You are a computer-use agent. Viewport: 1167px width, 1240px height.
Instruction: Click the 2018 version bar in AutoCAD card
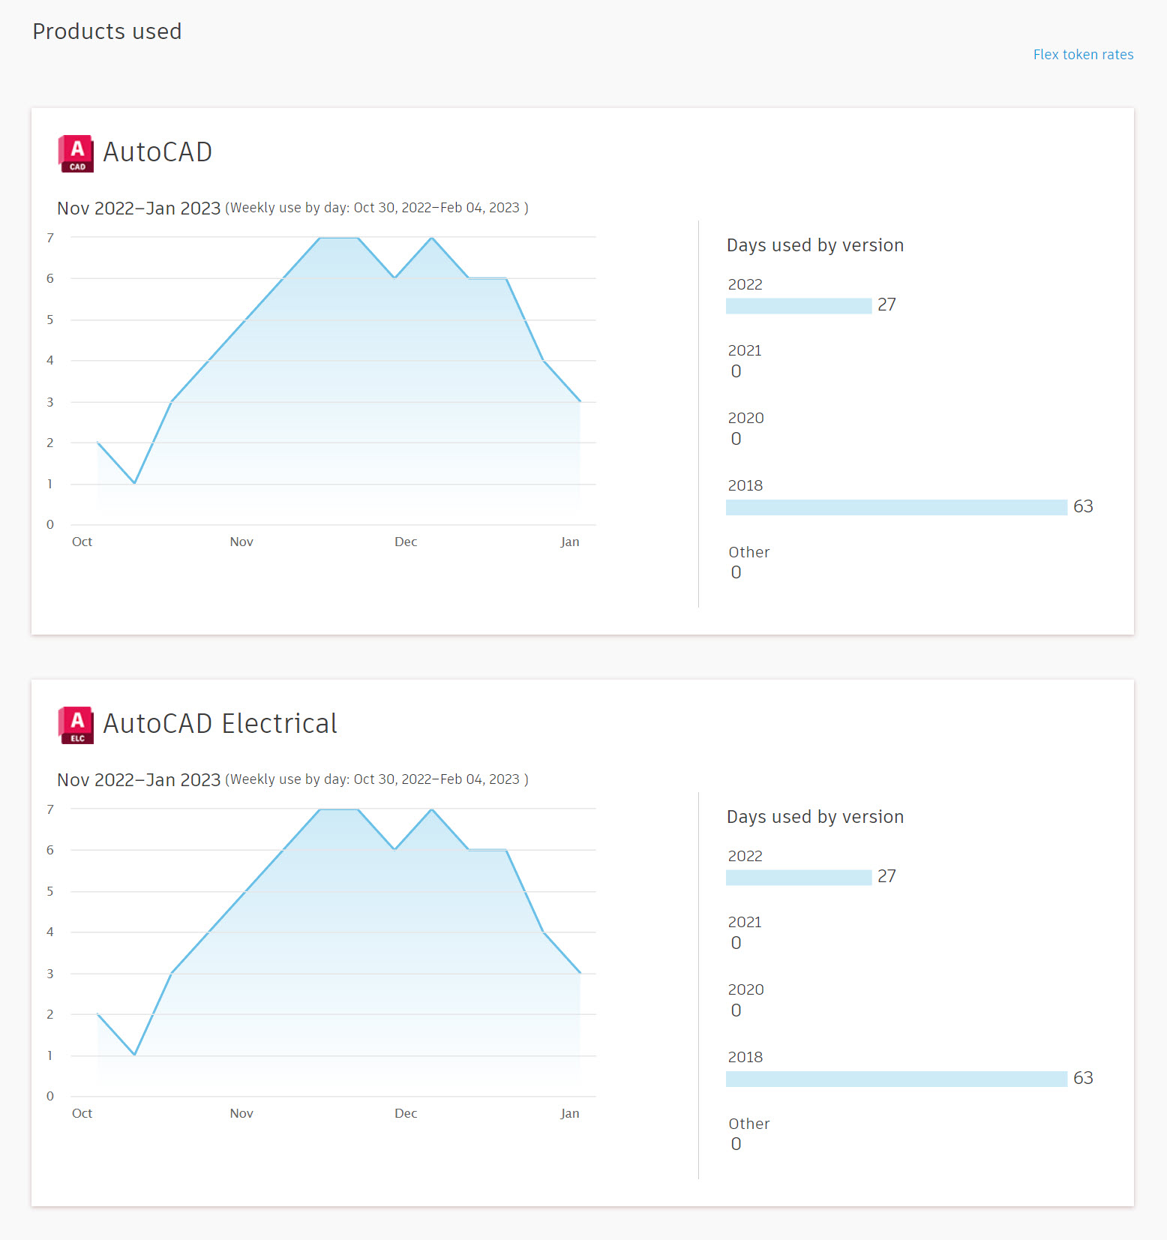896,508
